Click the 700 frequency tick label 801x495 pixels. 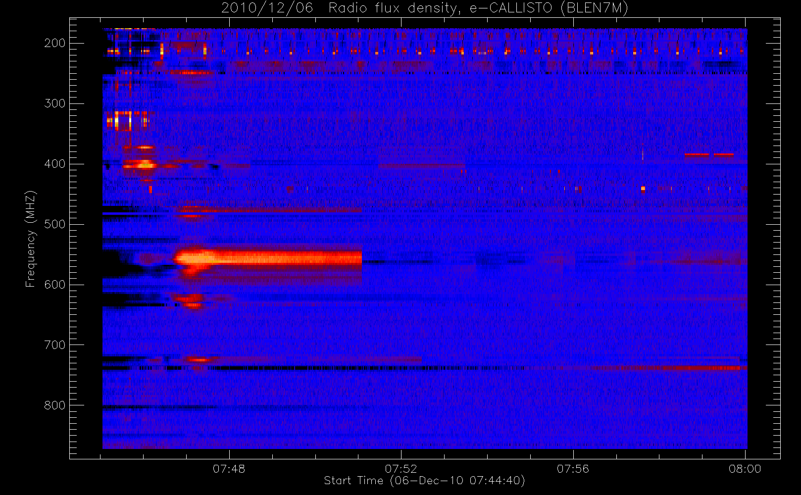[55, 345]
